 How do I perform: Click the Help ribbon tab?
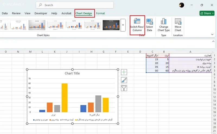point(54,13)
